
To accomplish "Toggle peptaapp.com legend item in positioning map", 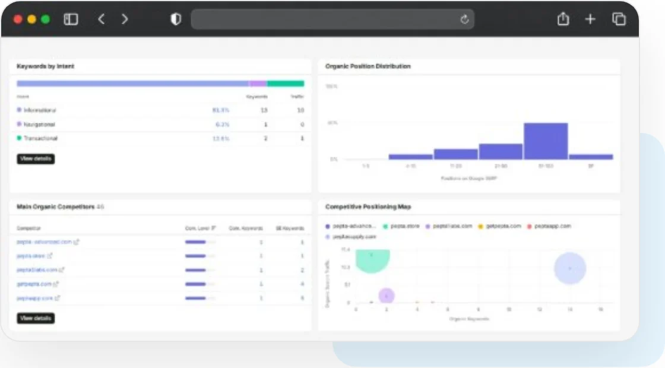I will pyautogui.click(x=549, y=226).
